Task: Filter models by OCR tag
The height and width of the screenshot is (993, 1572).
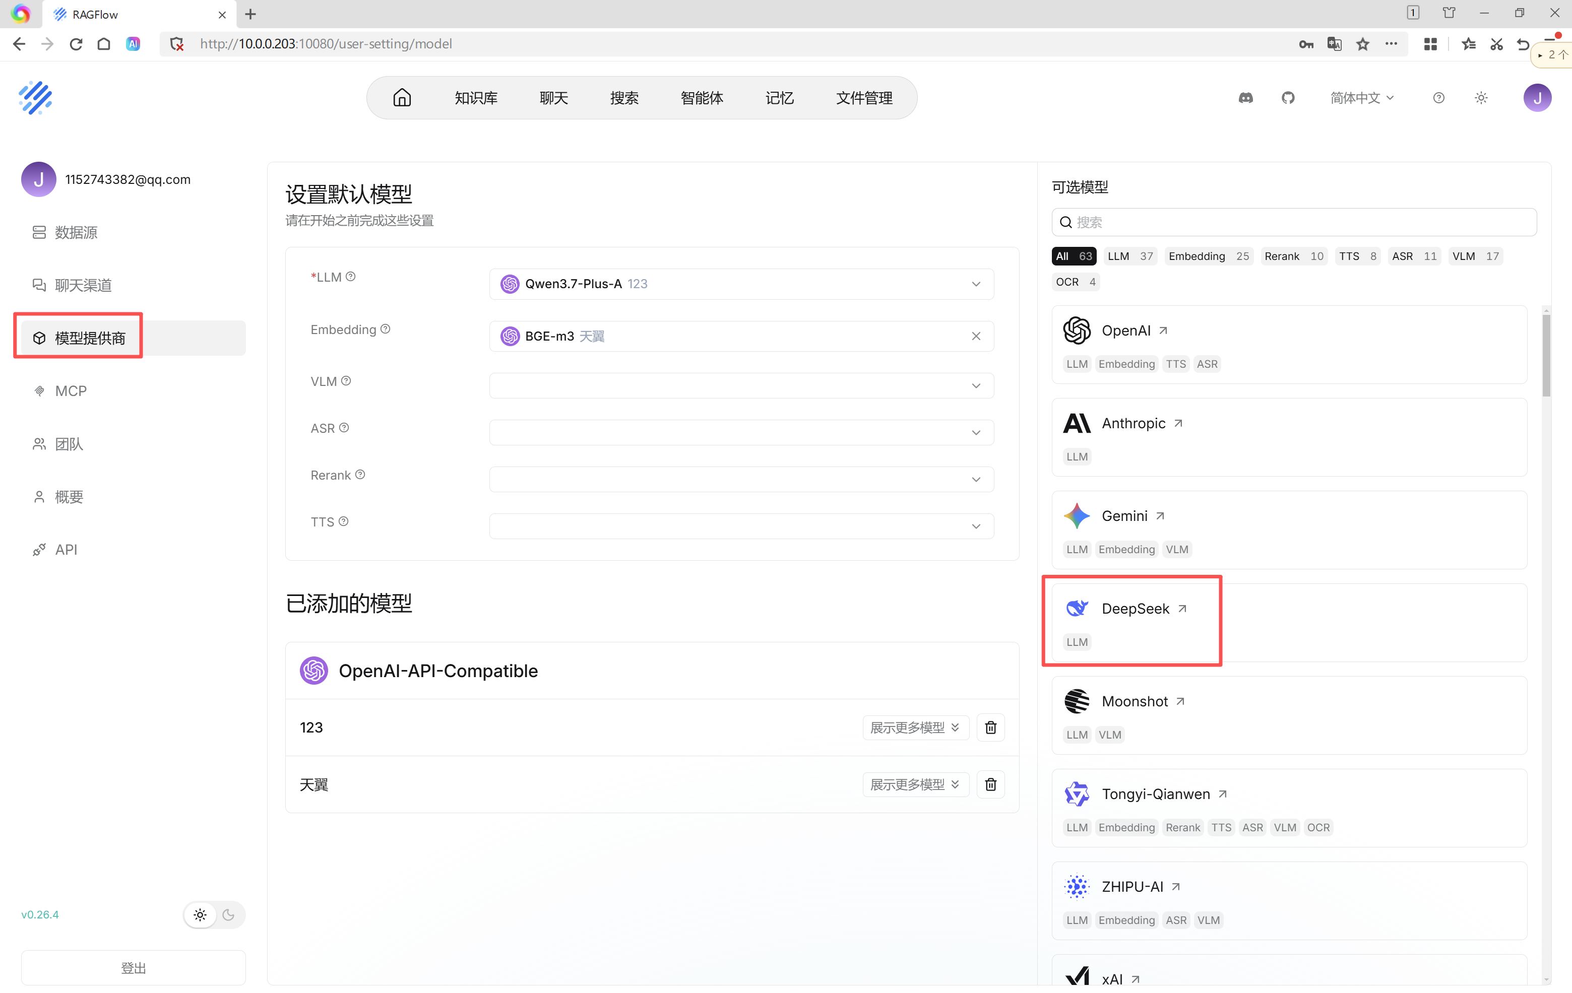Action: [1075, 282]
